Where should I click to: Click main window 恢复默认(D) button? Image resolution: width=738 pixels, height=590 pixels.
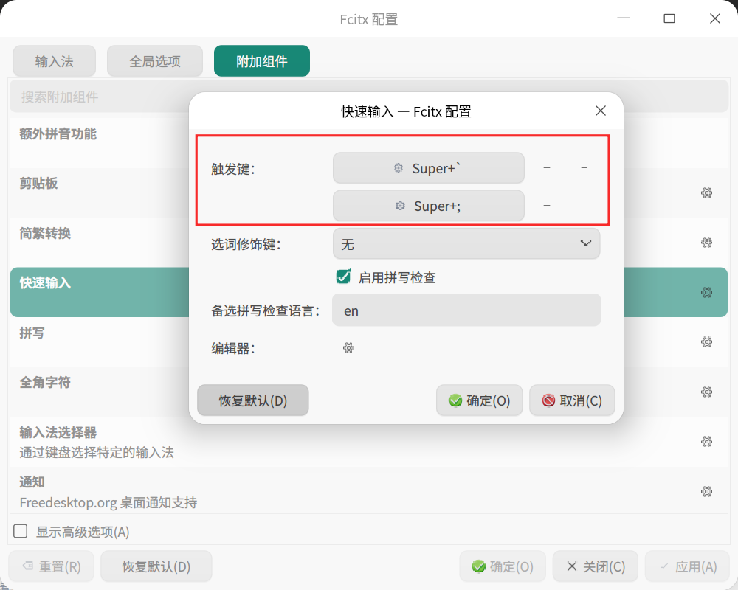[156, 566]
